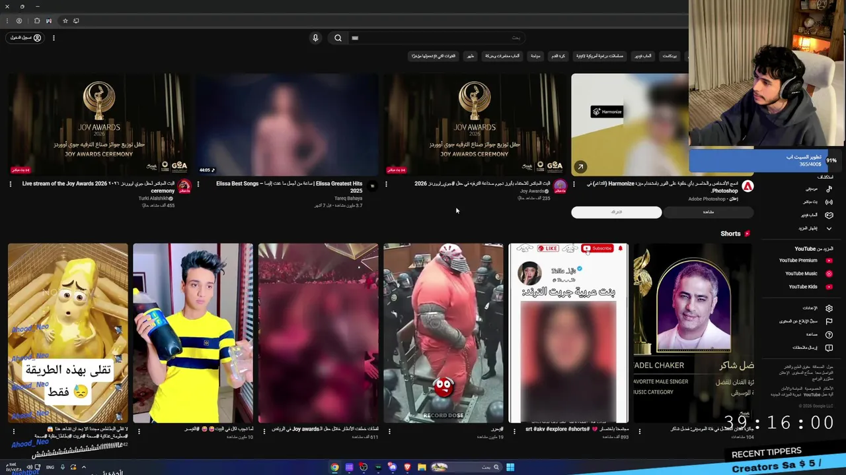
Task: Open YouTube Music from the sidebar
Action: pyautogui.click(x=808, y=274)
